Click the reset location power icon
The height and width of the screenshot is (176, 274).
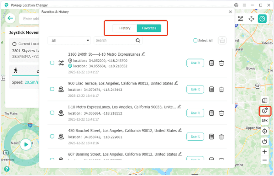(x=264, y=141)
